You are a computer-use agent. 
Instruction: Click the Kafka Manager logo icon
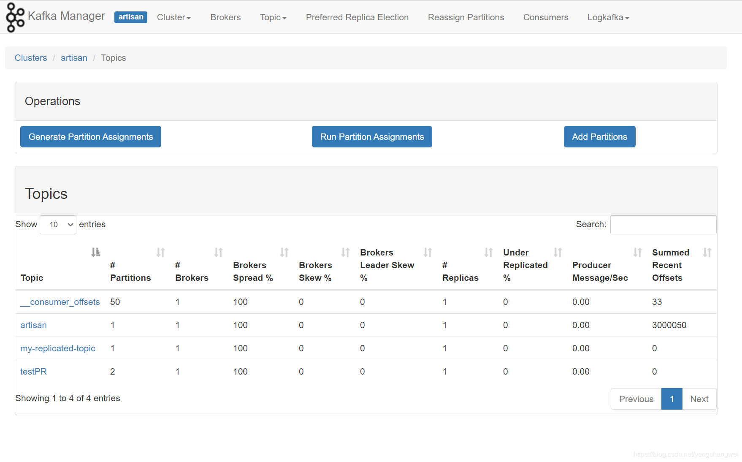pyautogui.click(x=15, y=17)
